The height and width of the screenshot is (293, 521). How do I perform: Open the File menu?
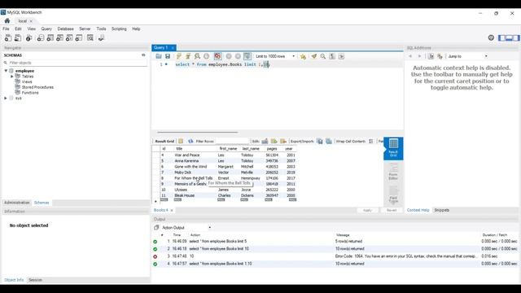pos(6,29)
